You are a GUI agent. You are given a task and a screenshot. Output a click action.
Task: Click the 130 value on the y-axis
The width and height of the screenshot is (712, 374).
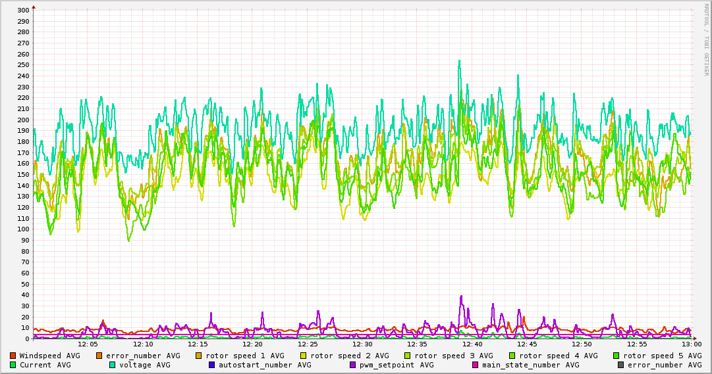(x=24, y=197)
